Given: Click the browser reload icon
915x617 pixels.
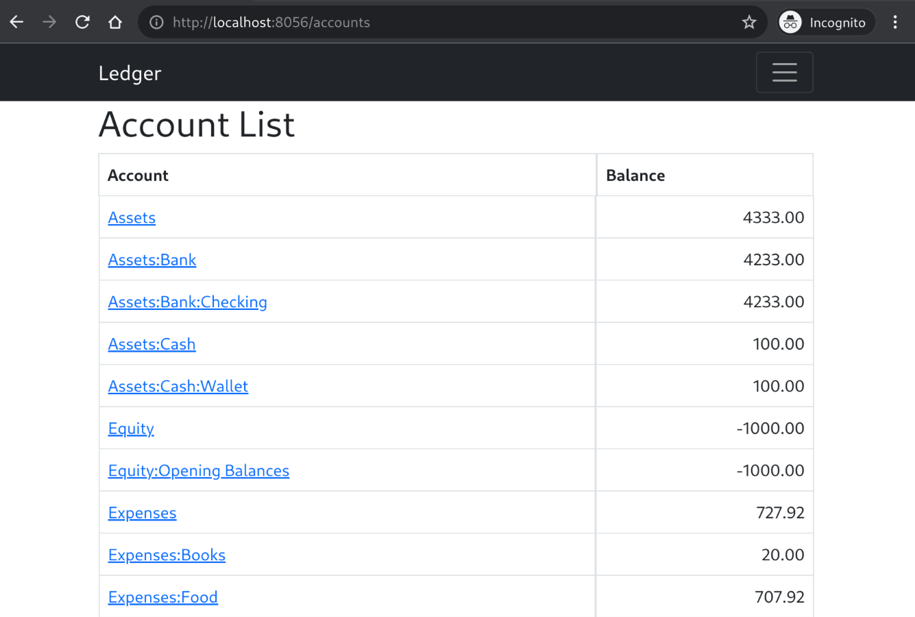Looking at the screenshot, I should click(82, 21).
